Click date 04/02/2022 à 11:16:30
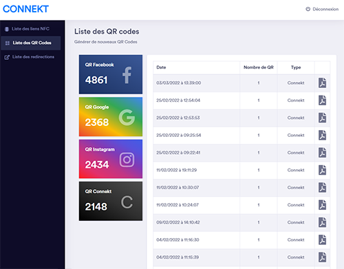The width and height of the screenshot is (344, 269). click(x=178, y=239)
